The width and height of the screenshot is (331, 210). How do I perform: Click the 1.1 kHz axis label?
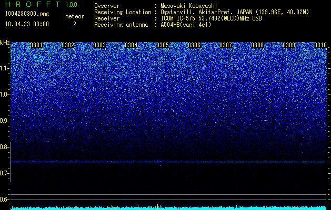point(5,68)
